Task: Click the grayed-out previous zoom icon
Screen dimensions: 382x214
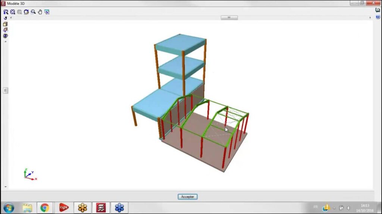Action: pyautogui.click(x=19, y=12)
